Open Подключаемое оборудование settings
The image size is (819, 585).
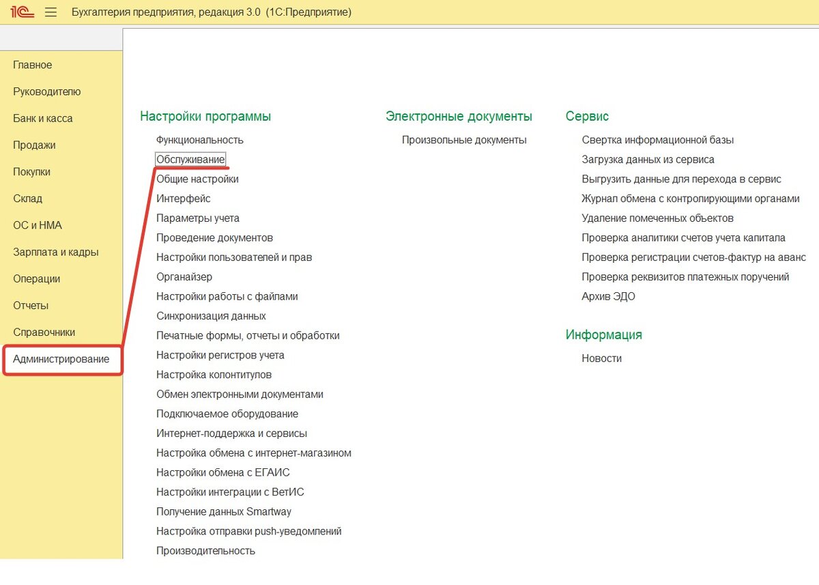click(227, 414)
